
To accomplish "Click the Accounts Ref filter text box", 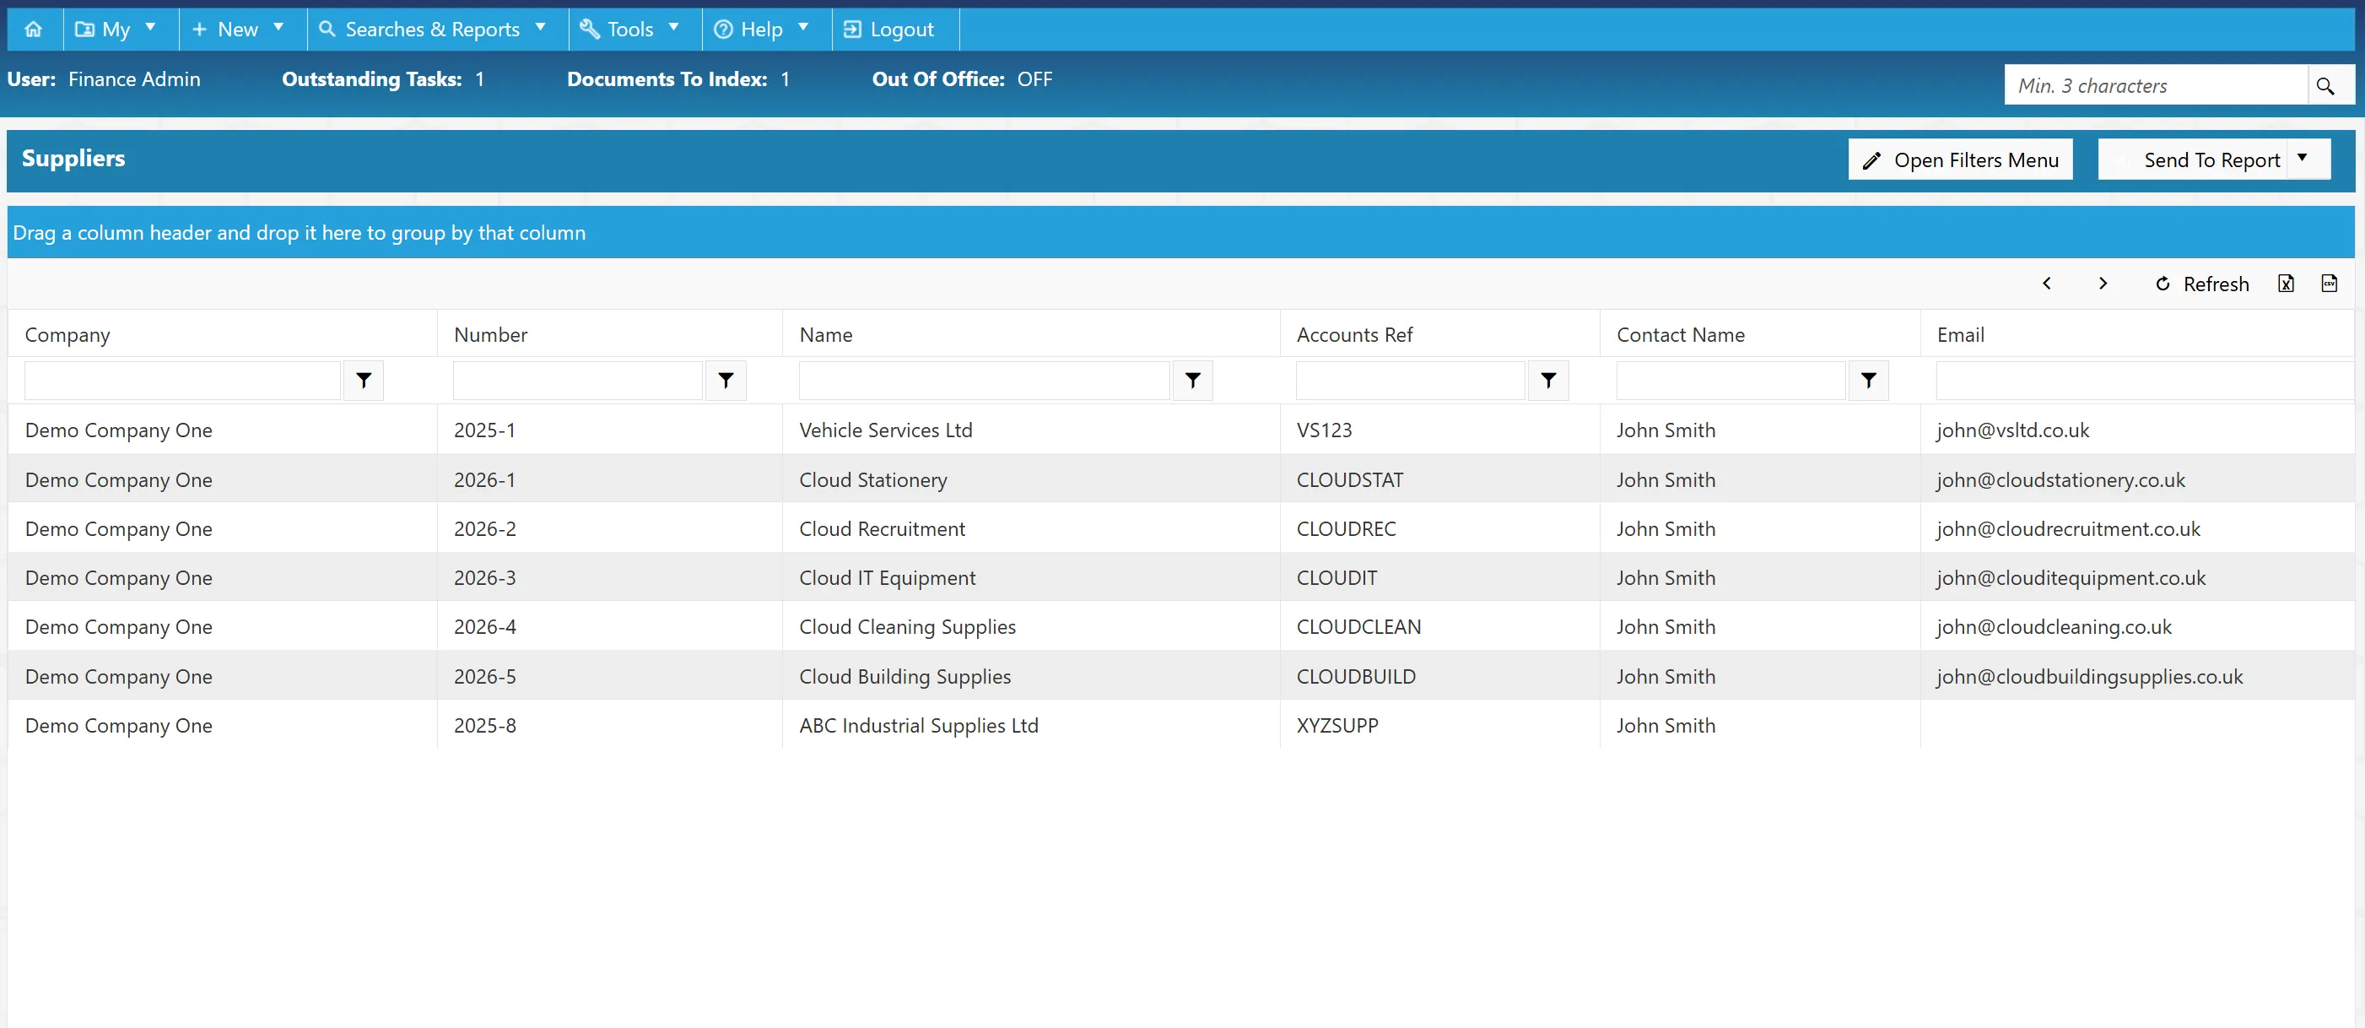I will point(1410,381).
